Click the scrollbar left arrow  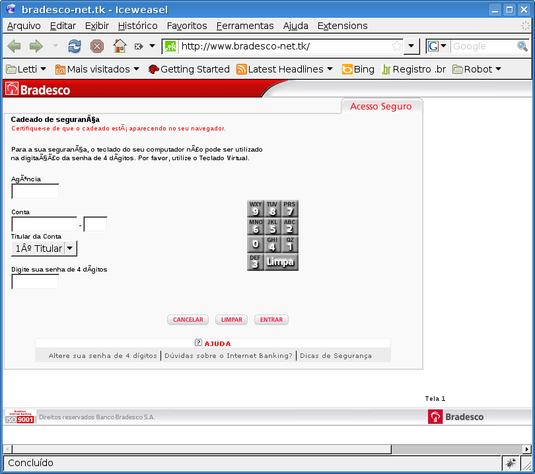tap(8, 449)
